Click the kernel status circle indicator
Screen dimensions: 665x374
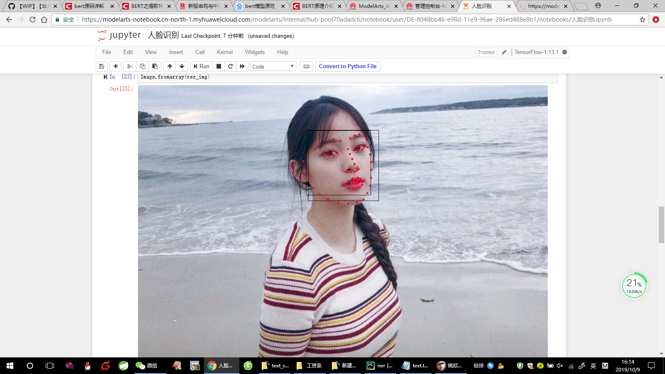564,52
